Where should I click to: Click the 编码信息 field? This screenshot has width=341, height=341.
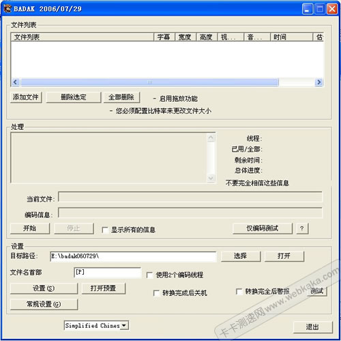190,213
